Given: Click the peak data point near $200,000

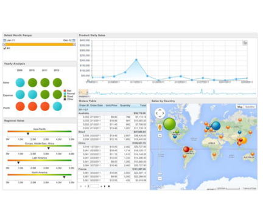Looking at the screenshot, I should (136, 60).
